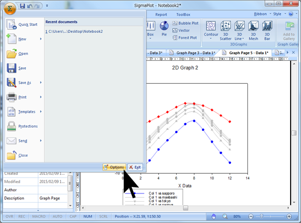Switch to the Report ribbon tab
The image size is (301, 223).
(x=161, y=15)
